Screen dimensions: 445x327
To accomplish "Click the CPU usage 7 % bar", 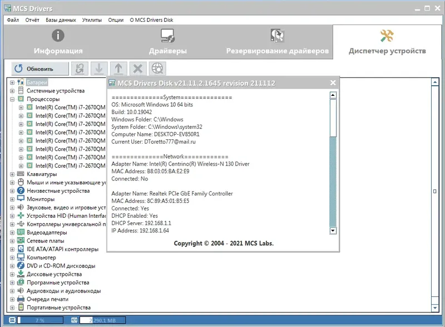I will [x=40, y=320].
